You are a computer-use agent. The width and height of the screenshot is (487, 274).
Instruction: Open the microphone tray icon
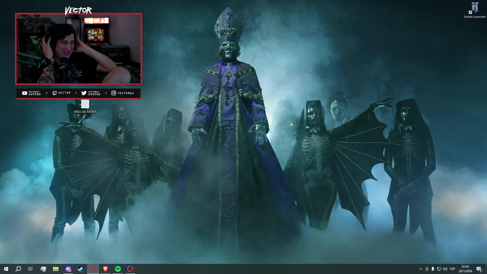pos(433,269)
